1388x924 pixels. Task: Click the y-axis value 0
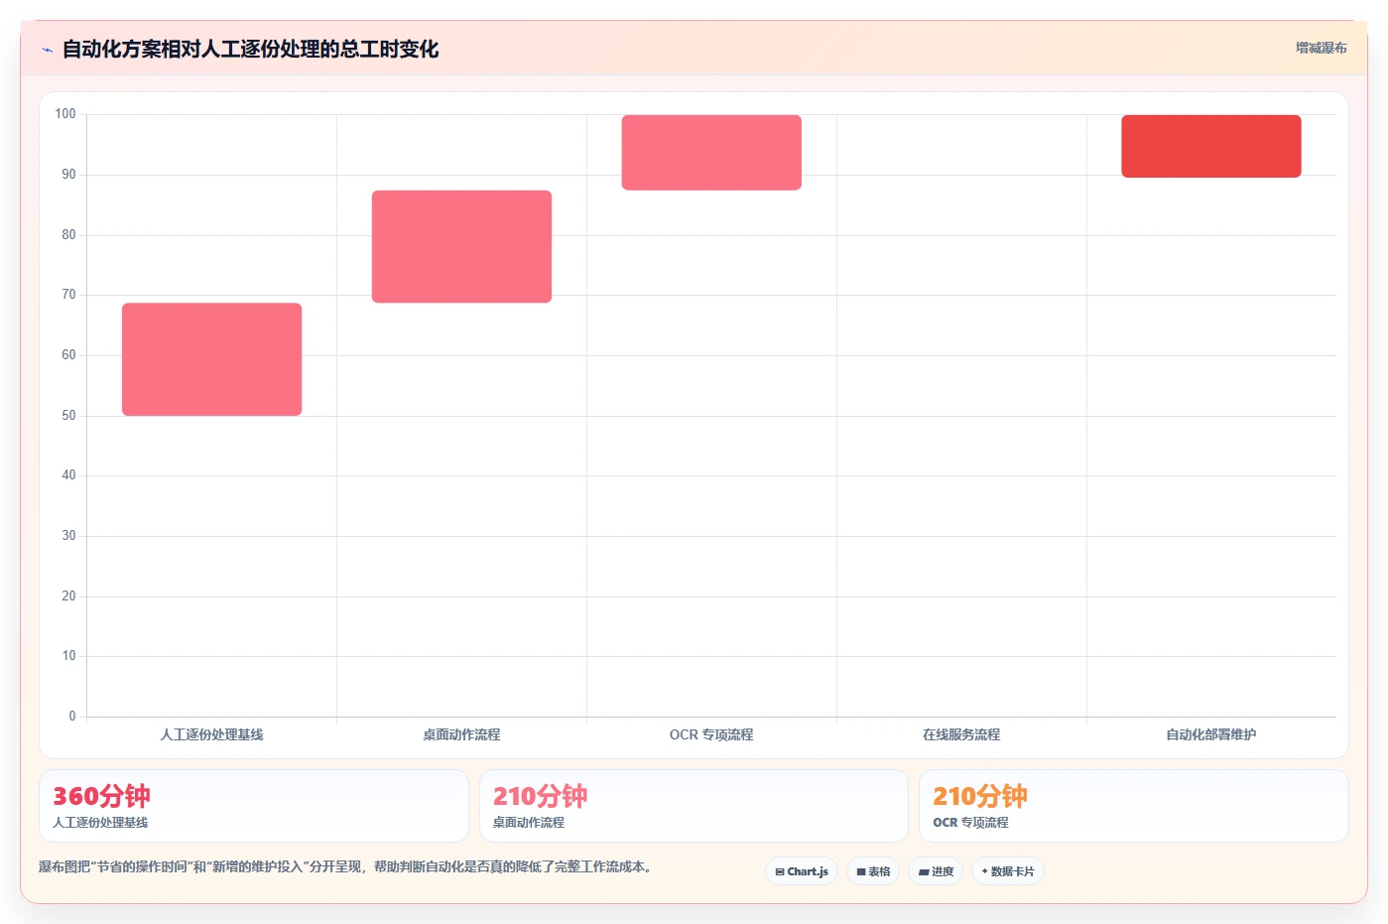coord(72,717)
